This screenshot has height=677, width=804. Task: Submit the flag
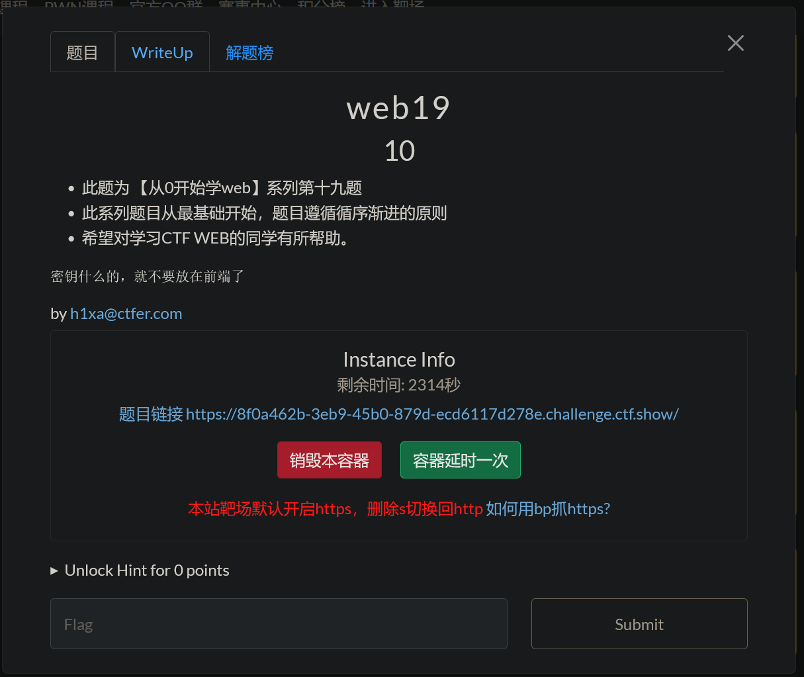[x=639, y=624]
